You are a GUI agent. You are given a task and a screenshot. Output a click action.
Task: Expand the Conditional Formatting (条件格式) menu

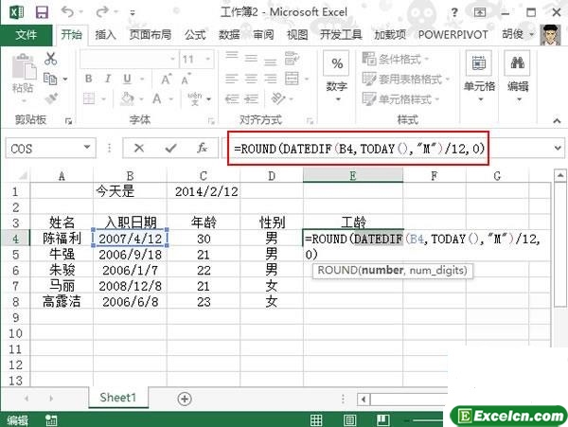[x=404, y=59]
